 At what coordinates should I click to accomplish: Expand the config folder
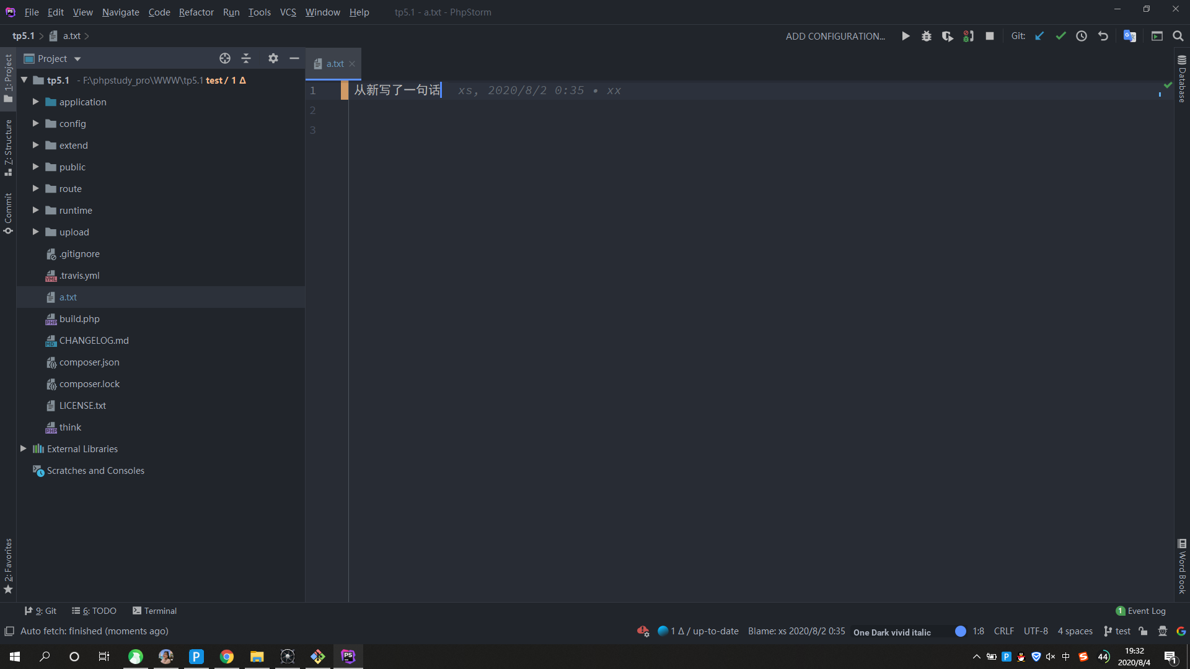point(35,123)
